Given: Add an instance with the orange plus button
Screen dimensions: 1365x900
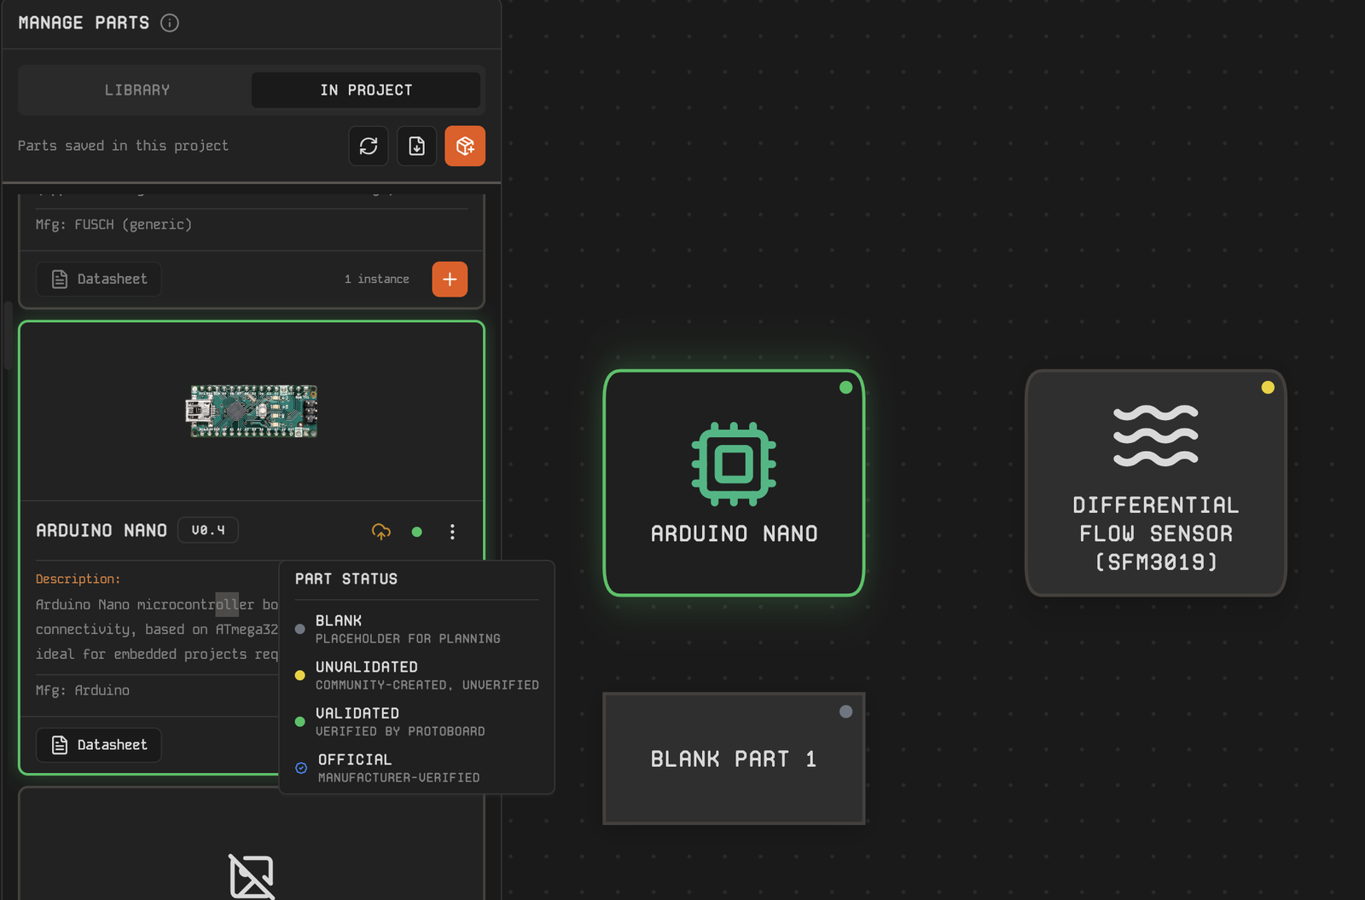Looking at the screenshot, I should [x=450, y=279].
